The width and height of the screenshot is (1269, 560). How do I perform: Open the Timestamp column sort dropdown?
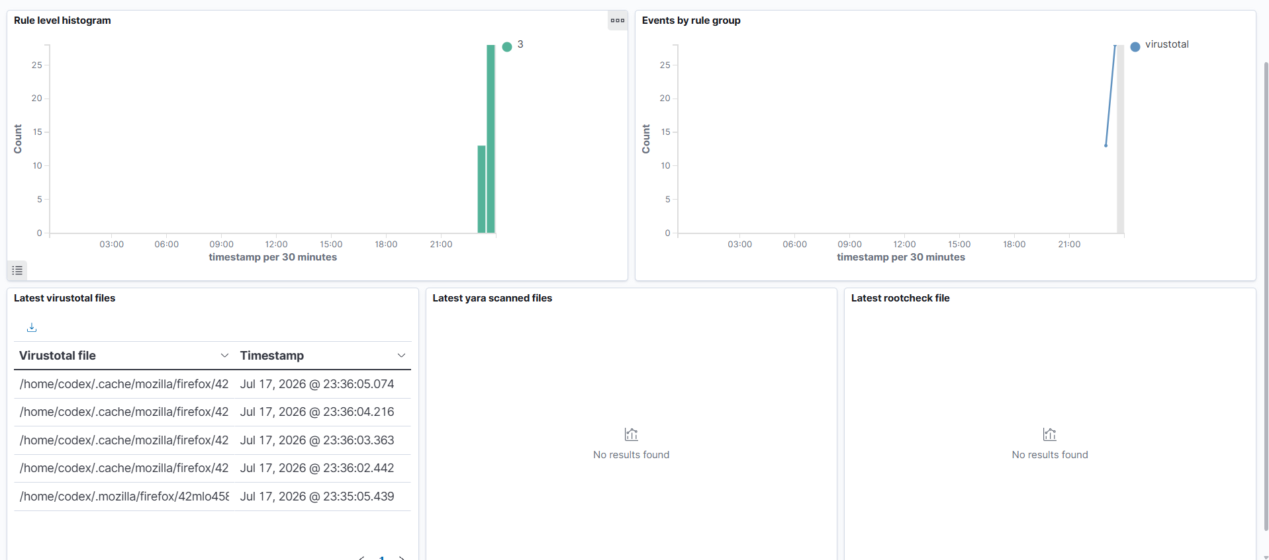coord(401,356)
